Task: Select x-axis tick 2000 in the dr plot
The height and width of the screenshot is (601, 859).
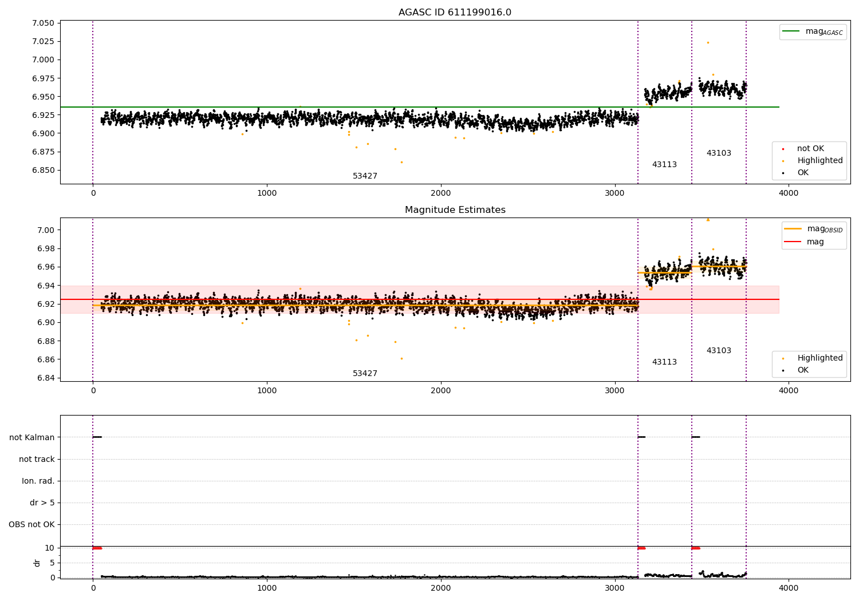Action: click(441, 588)
